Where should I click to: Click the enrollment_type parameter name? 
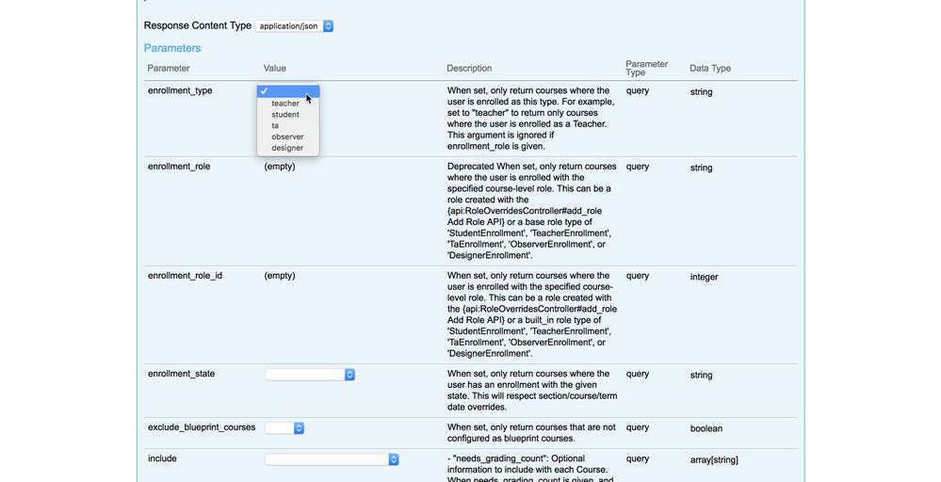[180, 90]
